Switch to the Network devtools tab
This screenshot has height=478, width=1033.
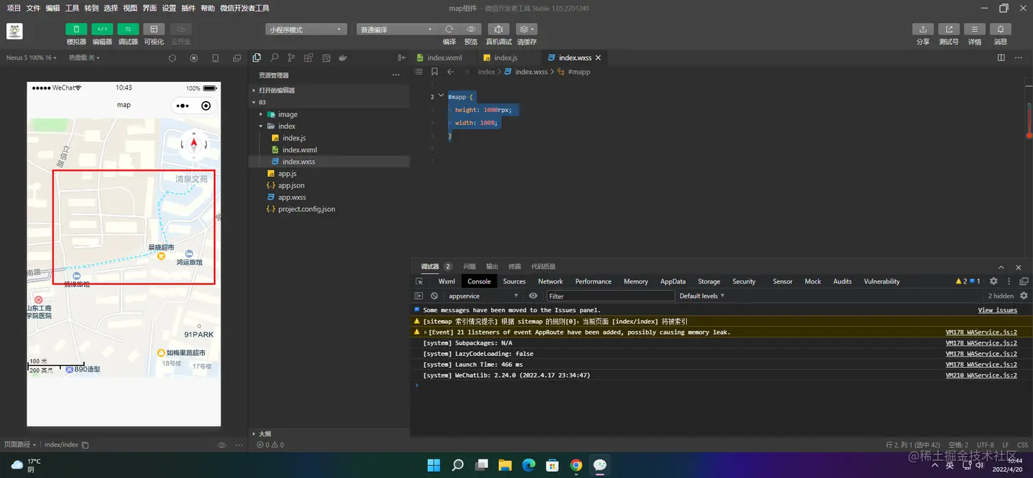pos(550,281)
